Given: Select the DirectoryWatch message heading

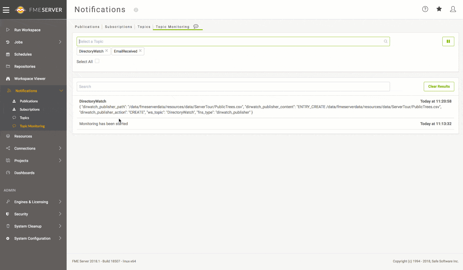Looking at the screenshot, I should pos(93,101).
